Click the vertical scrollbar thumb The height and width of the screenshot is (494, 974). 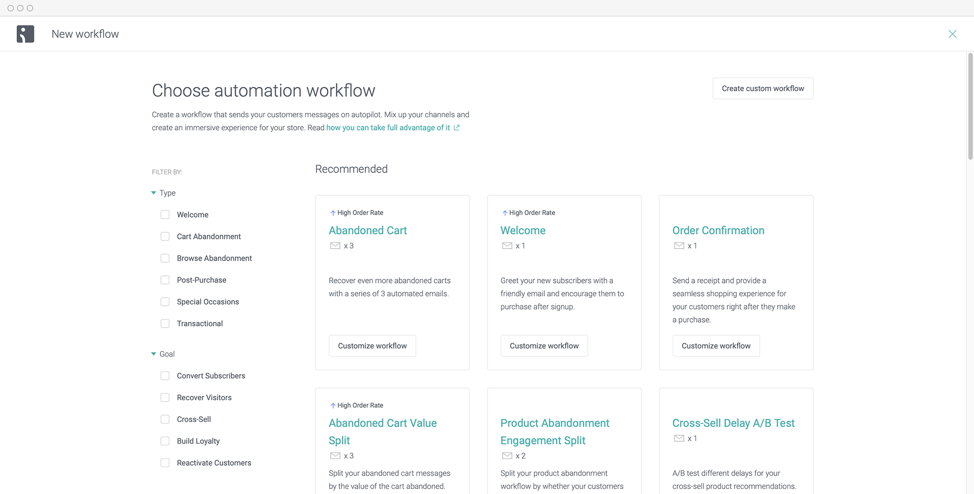[x=970, y=107]
